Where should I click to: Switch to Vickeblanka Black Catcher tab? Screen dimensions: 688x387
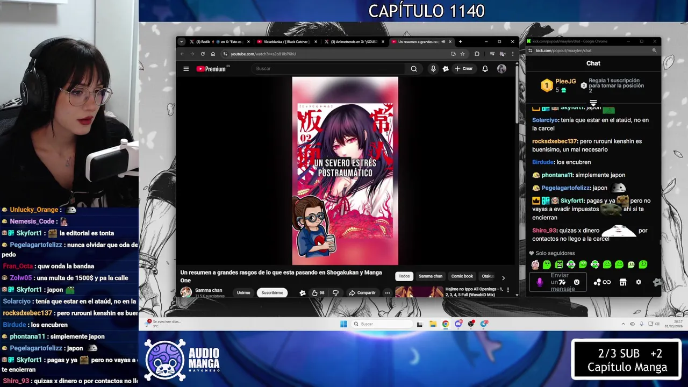tap(287, 41)
